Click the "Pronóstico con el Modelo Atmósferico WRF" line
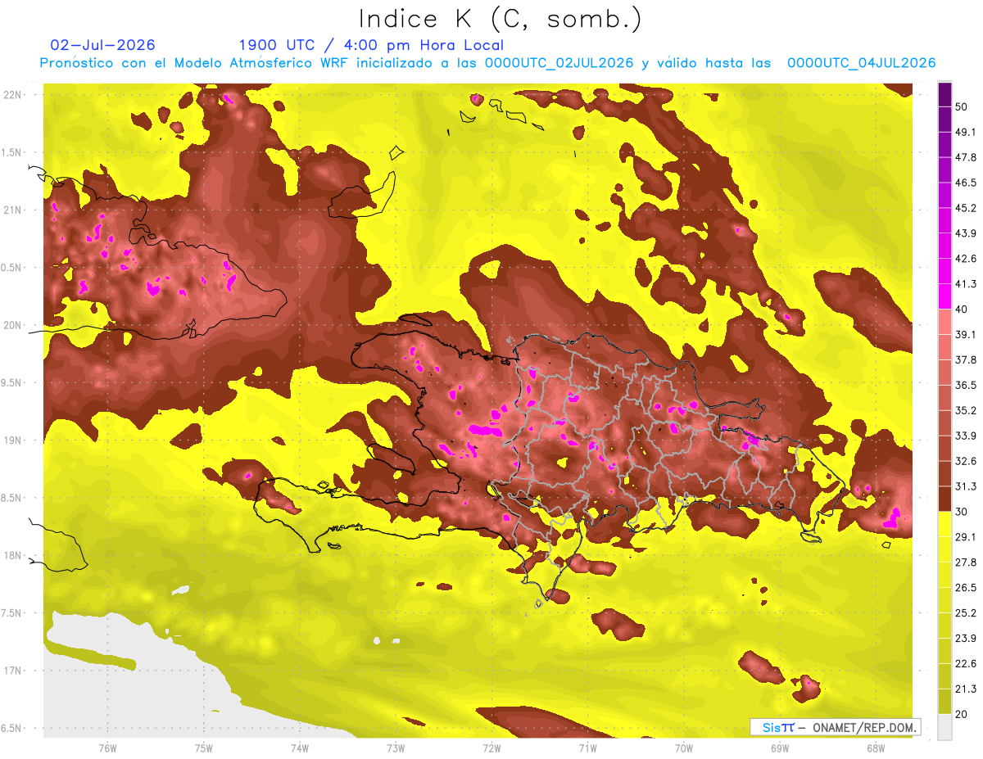This screenshot has width=983, height=759. [487, 63]
